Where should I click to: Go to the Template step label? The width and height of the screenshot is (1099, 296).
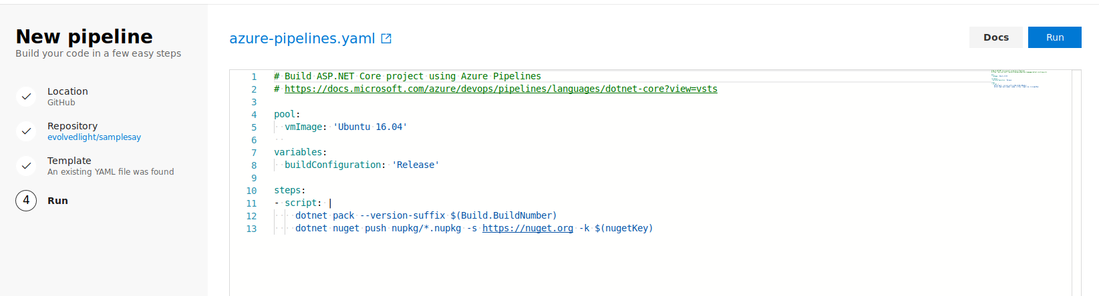tap(69, 161)
